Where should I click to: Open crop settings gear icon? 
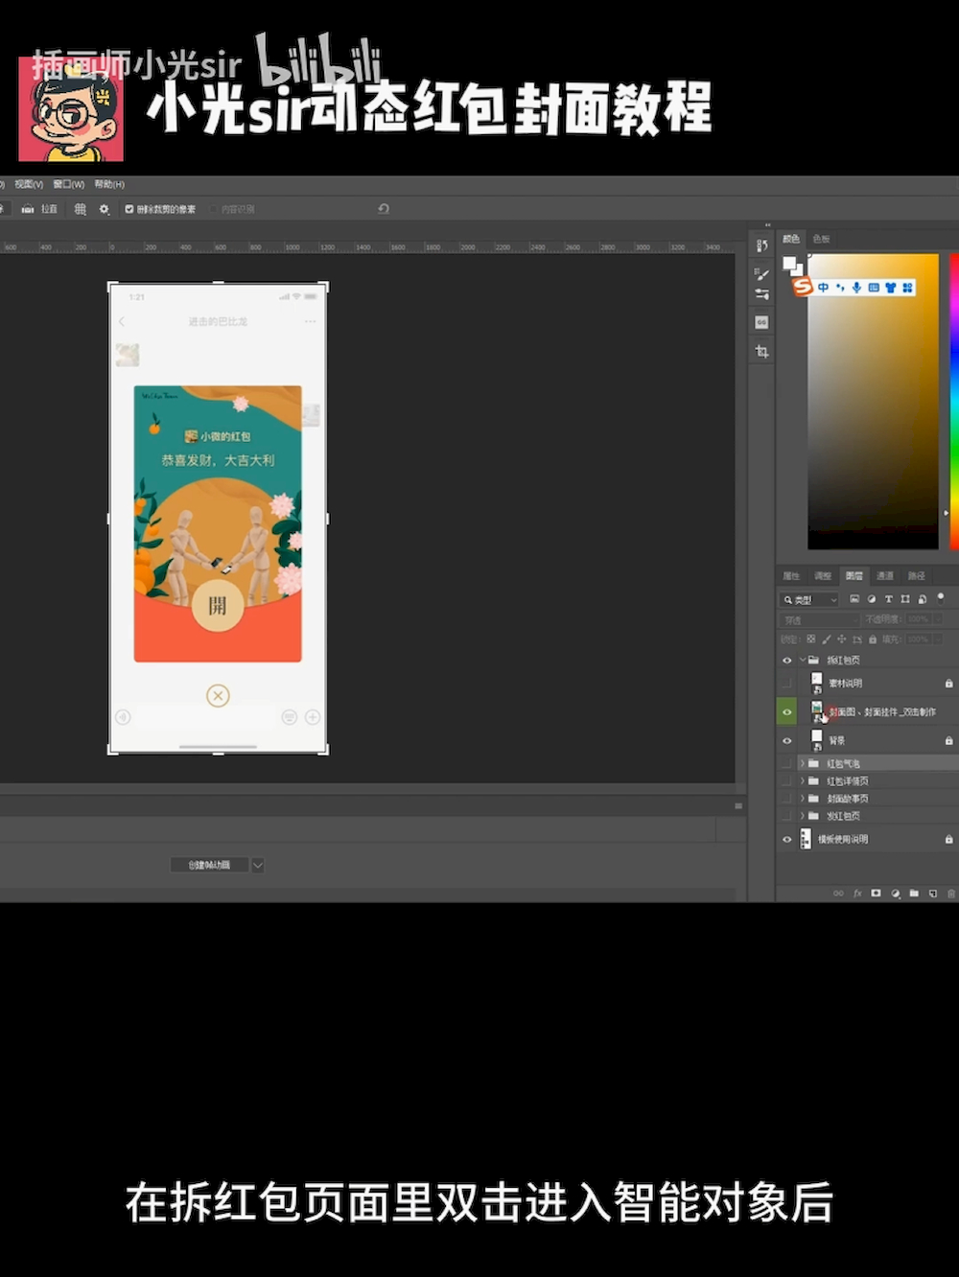pyautogui.click(x=105, y=209)
